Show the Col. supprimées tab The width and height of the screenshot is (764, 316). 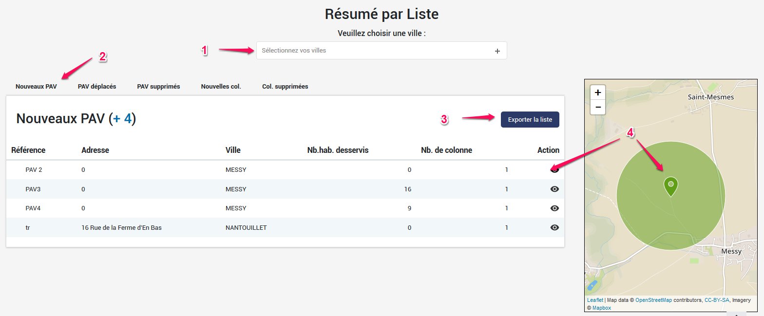pyautogui.click(x=285, y=87)
